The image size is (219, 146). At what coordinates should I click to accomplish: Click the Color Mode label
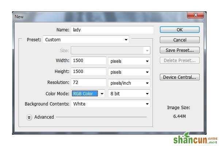[57, 93]
